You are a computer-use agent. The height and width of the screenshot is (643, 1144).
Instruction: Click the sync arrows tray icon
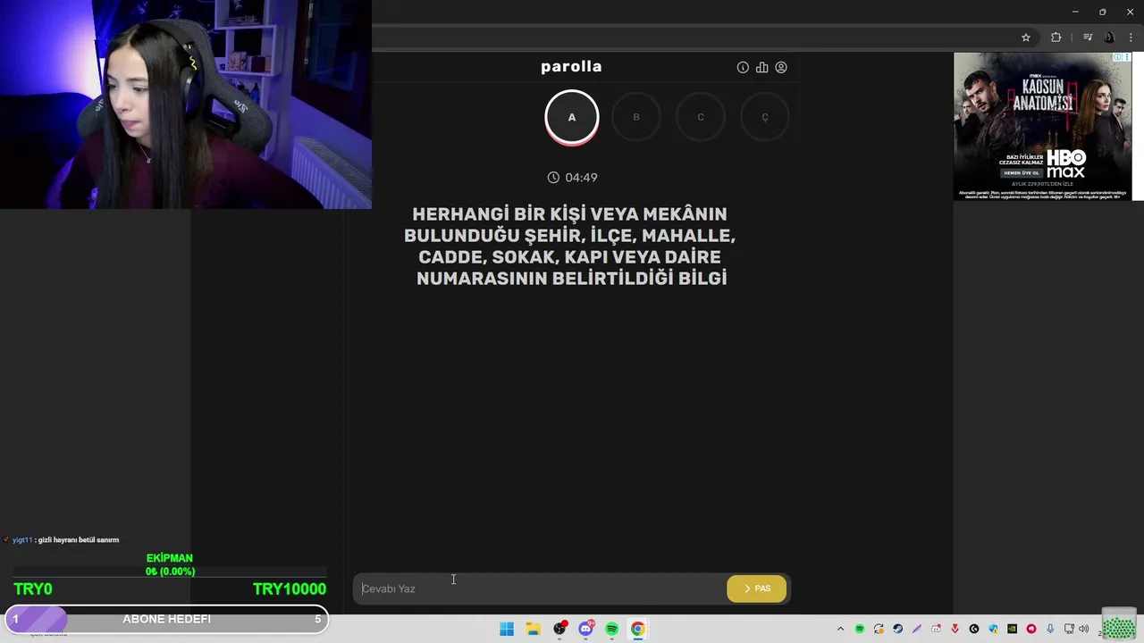pyautogui.click(x=879, y=629)
